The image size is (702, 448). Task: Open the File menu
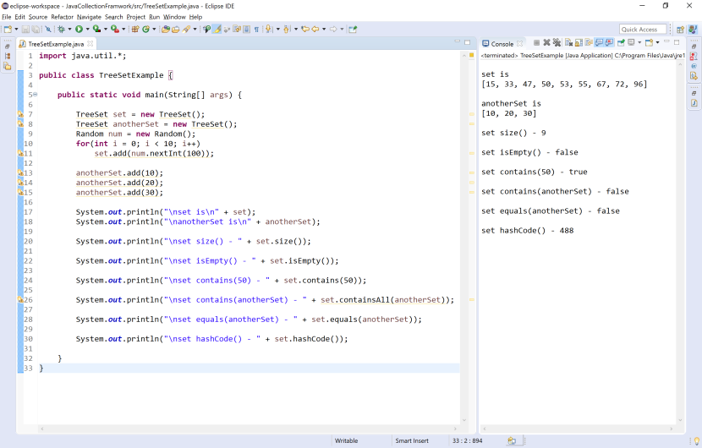pyautogui.click(x=6, y=17)
